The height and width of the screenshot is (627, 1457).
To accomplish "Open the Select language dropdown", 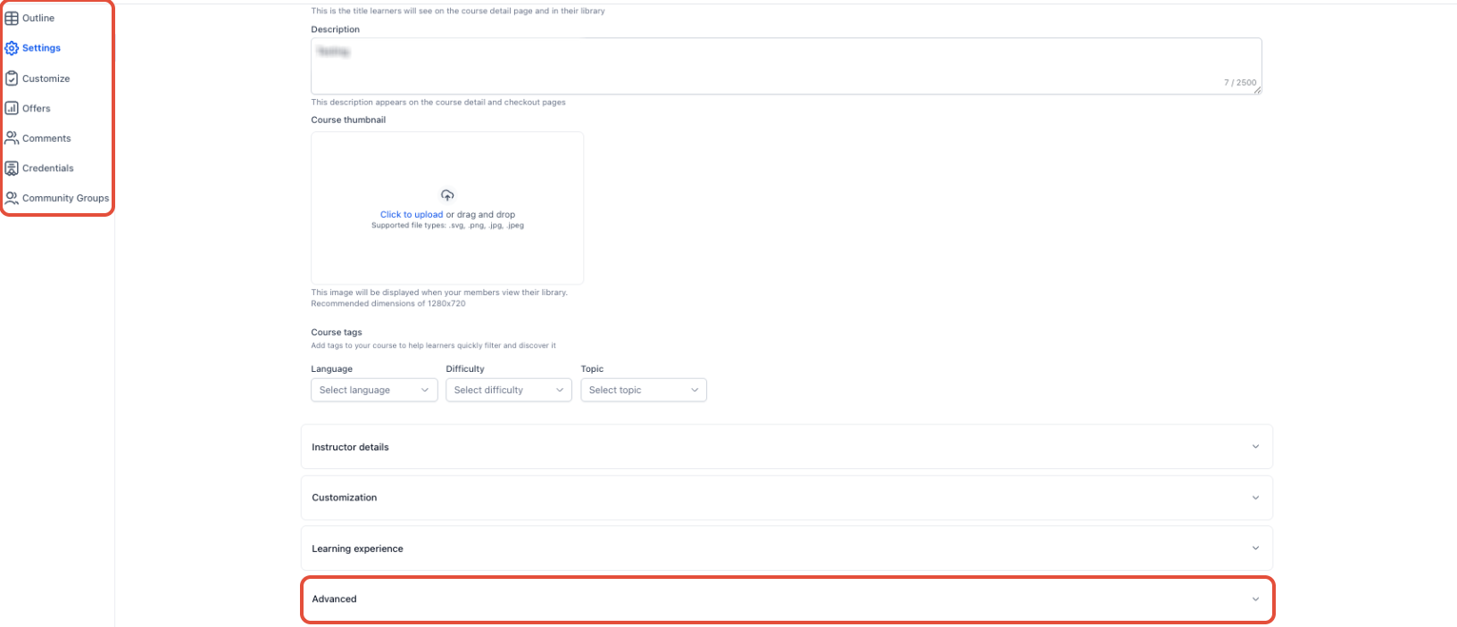I will pos(374,390).
